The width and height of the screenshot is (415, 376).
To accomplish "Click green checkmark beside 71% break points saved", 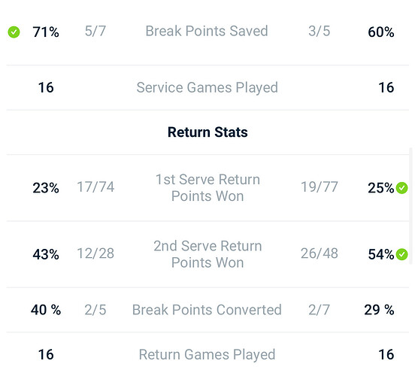I will [x=14, y=32].
